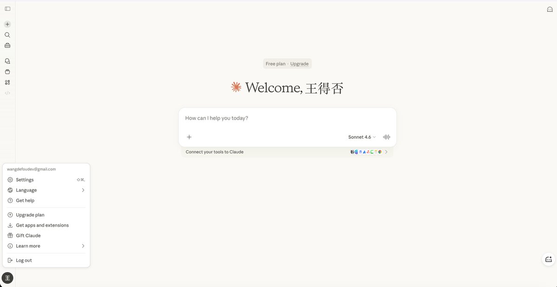The height and width of the screenshot is (287, 557).
Task: Choose Gift Claude menu entry
Action: [46, 235]
